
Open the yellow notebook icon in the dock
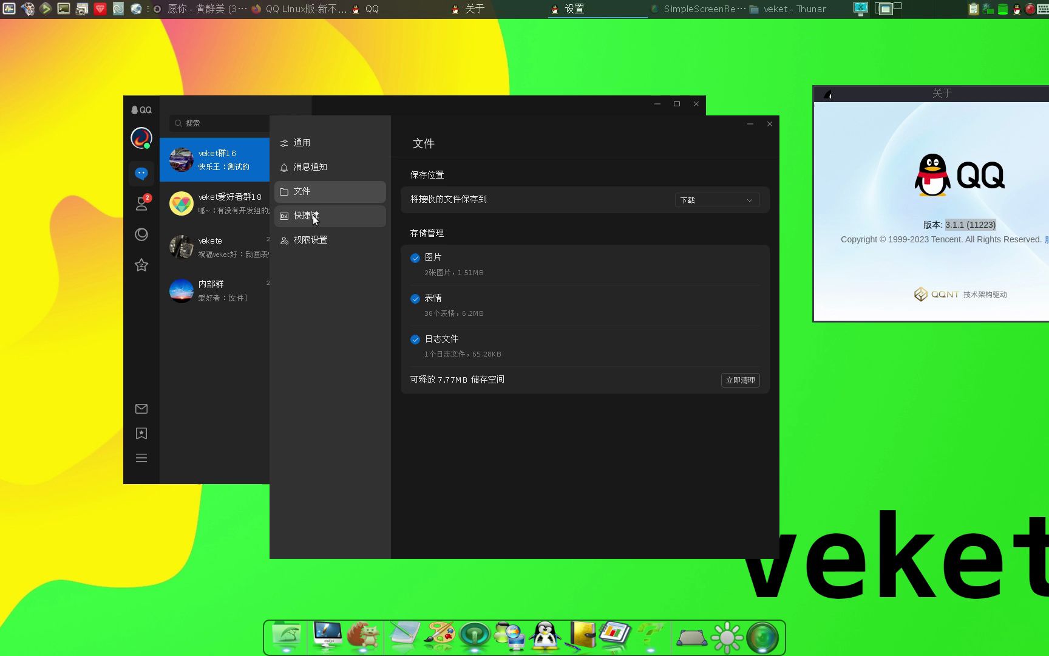coord(582,636)
